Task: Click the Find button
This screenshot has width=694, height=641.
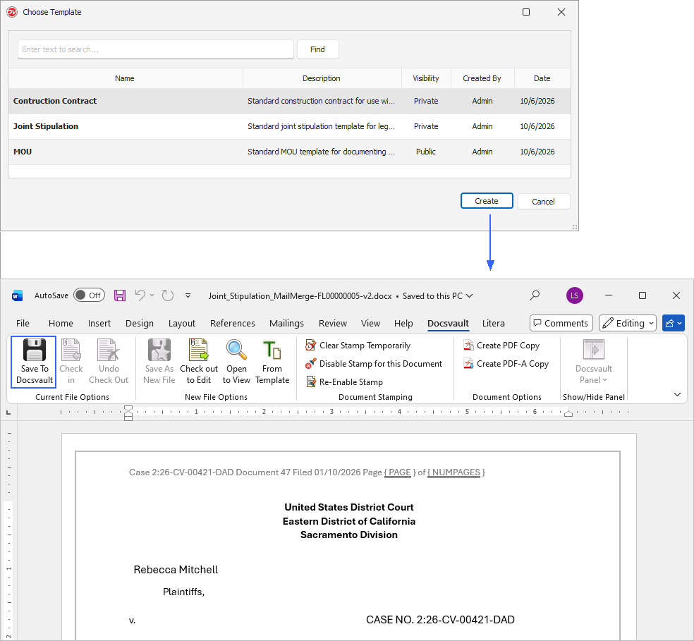Action: point(317,49)
